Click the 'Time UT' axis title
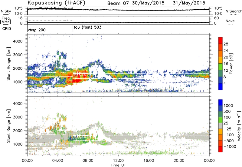Image resolution: width=242 pixels, height=167 pixels. (x=118, y=165)
